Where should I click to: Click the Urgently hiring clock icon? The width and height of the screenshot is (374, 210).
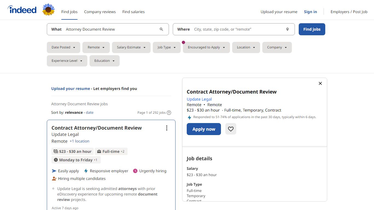[x=135, y=171]
